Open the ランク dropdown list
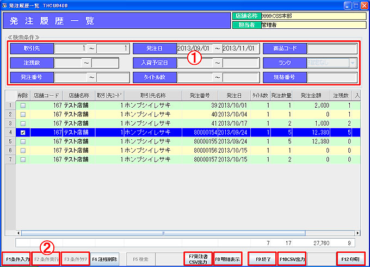Screen dimensions: 370x267 pyautogui.click(x=353, y=63)
